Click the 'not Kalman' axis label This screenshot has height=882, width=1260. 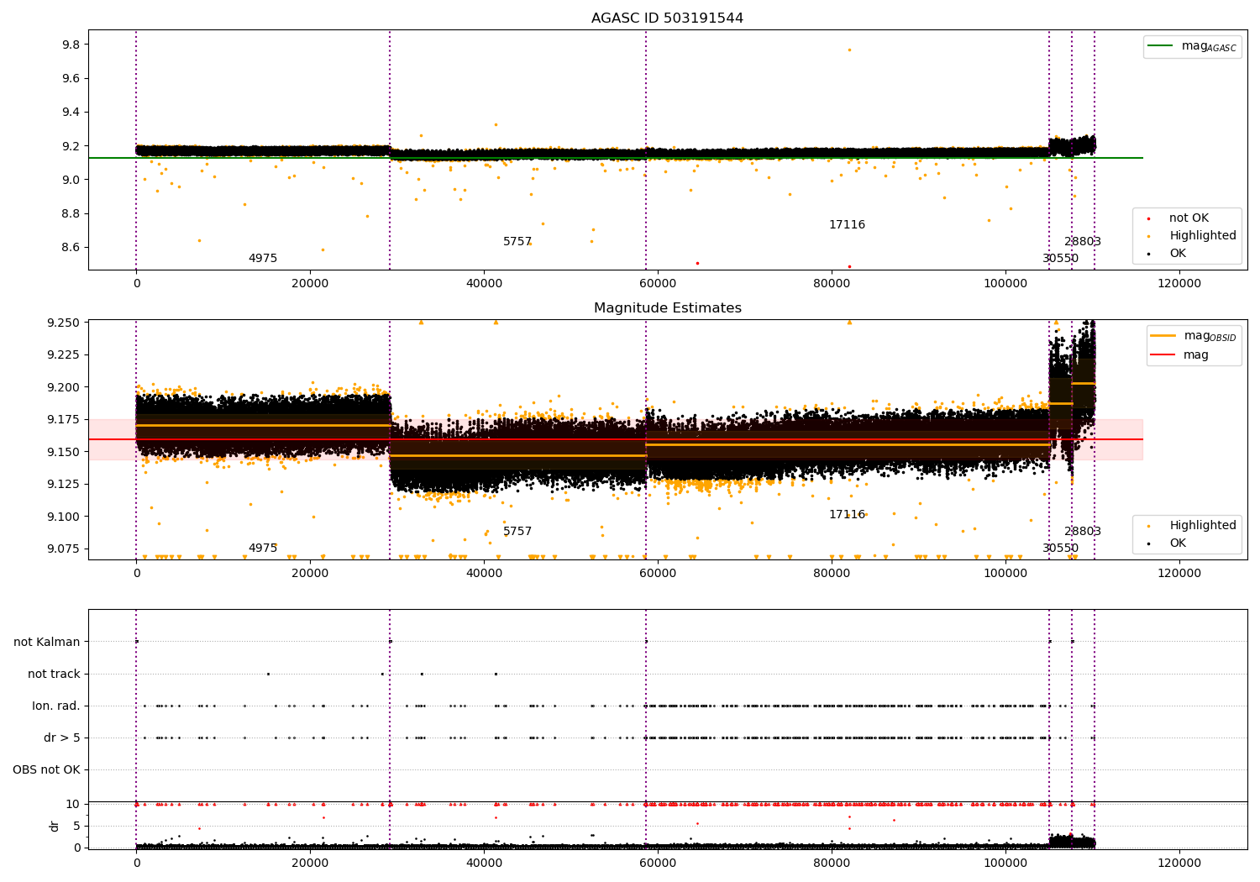click(47, 643)
